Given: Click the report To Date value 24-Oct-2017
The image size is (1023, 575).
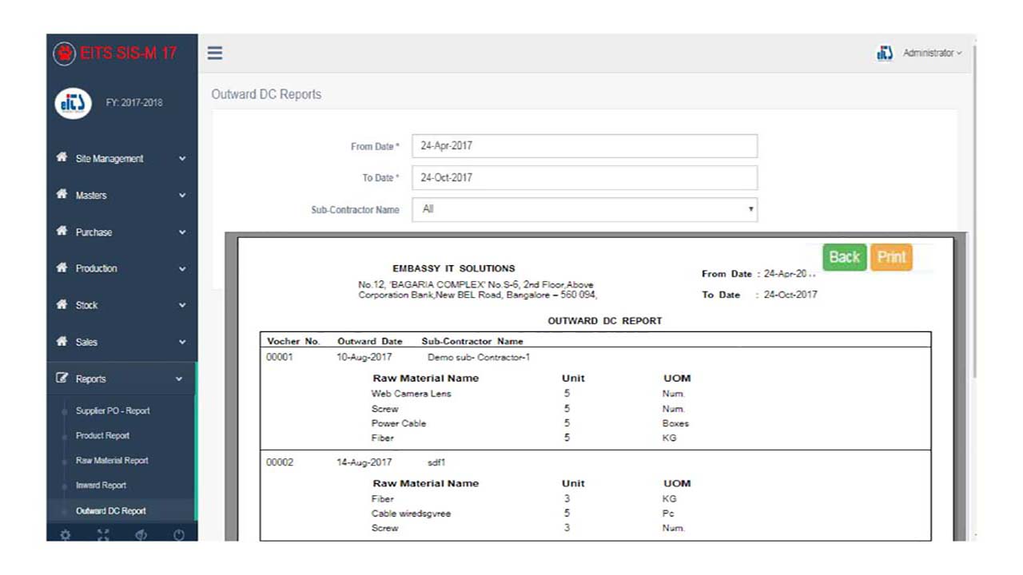Looking at the screenshot, I should click(x=790, y=295).
